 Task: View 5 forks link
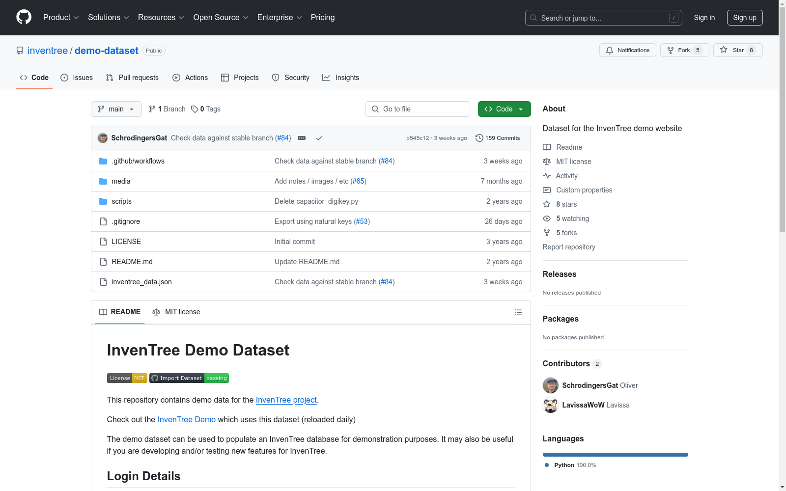coord(560,233)
